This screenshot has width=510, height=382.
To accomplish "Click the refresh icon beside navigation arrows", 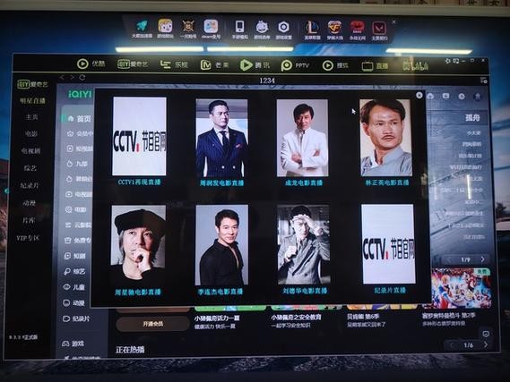I will (82, 78).
